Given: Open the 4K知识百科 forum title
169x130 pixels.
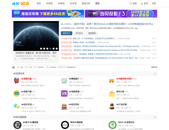Looking at the screenshot, I should [74, 105].
